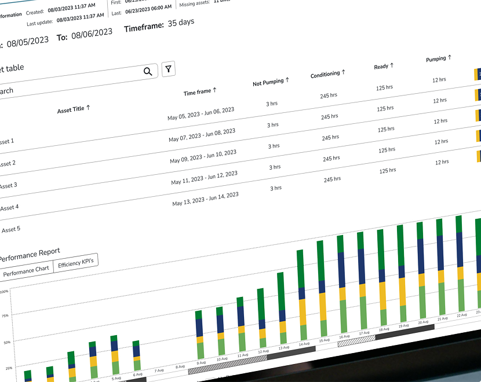Sort by Asset Title column arrow
This screenshot has height=382, width=481.
pos(88,108)
